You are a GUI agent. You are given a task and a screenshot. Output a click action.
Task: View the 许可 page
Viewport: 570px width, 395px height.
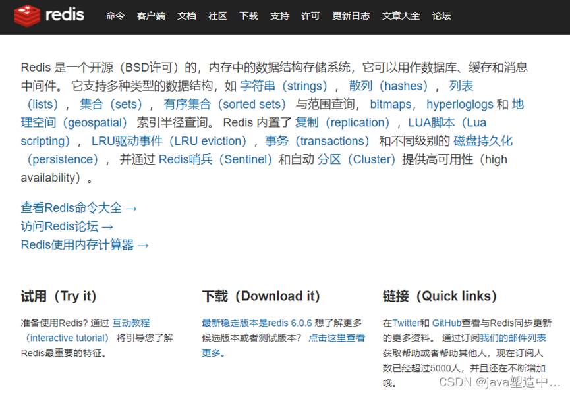(310, 16)
